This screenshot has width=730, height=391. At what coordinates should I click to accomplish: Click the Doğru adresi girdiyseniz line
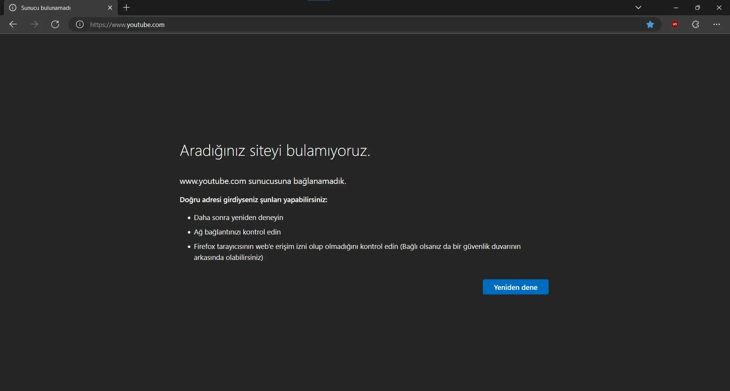coord(253,200)
